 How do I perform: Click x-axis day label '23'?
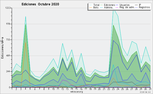[x=113, y=89]
